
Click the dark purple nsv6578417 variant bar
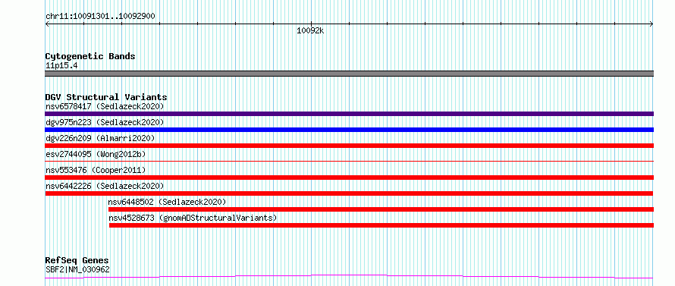[349, 114]
